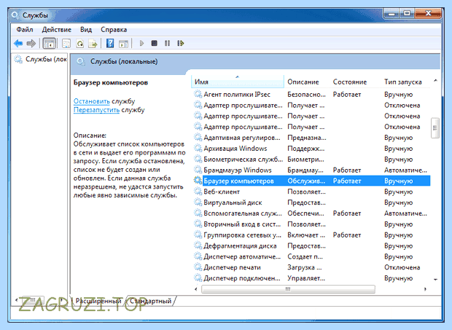
Task: Open the Справка menu
Action: 114,30
